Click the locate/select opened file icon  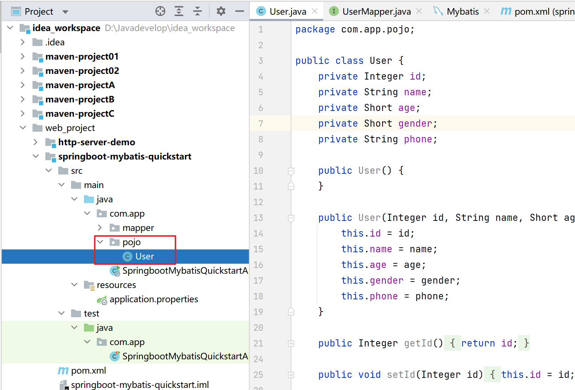160,11
